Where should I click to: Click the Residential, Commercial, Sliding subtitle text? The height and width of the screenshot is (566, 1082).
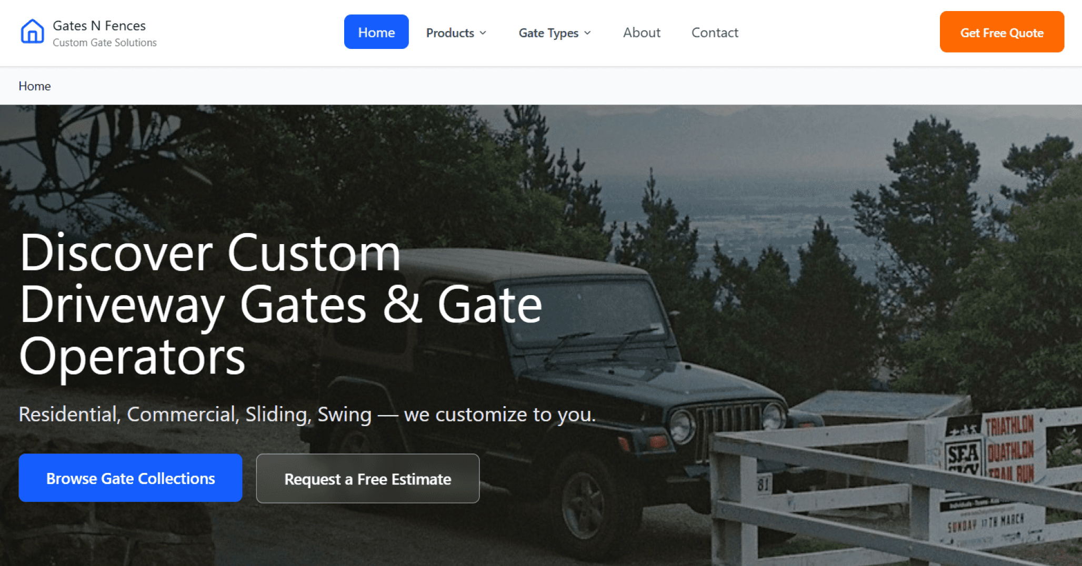307,415
